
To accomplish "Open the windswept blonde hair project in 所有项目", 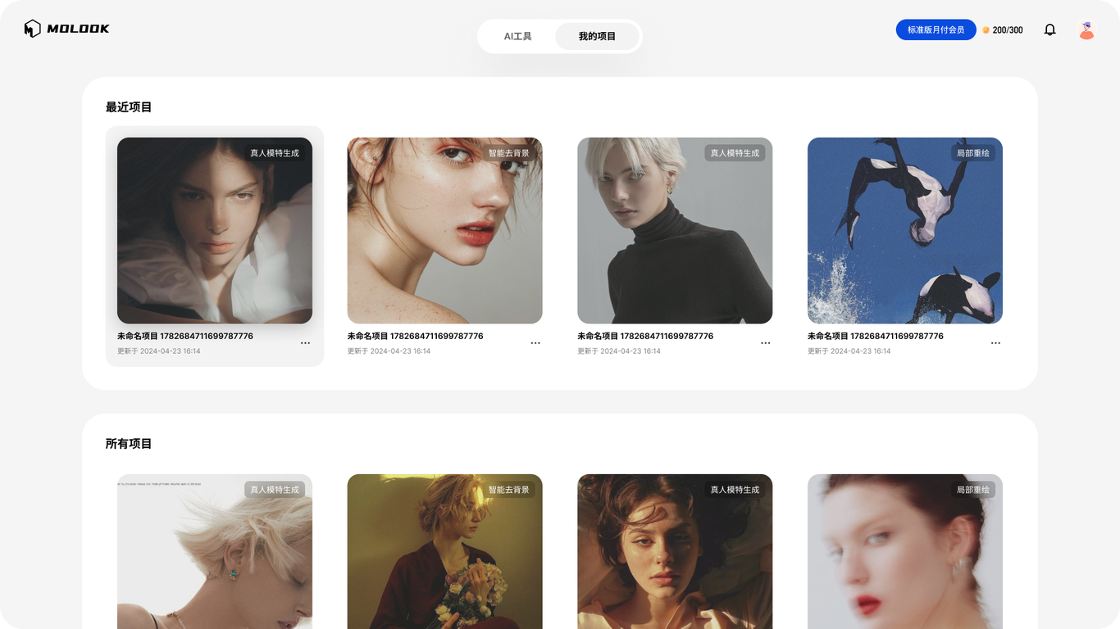I will [x=215, y=551].
